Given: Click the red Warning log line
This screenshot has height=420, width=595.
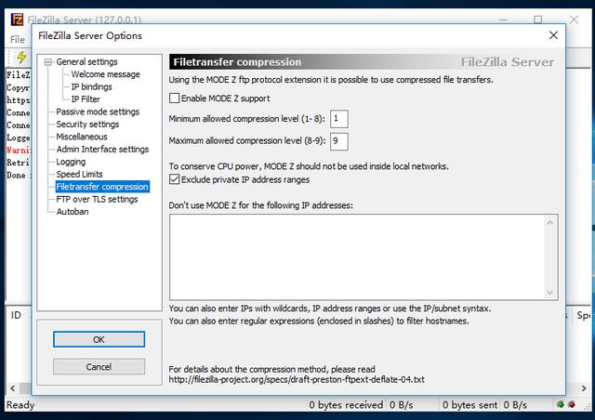Looking at the screenshot, I should tap(19, 151).
